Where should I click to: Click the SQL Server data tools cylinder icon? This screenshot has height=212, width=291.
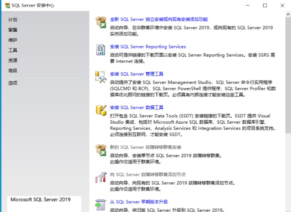[x=101, y=110]
